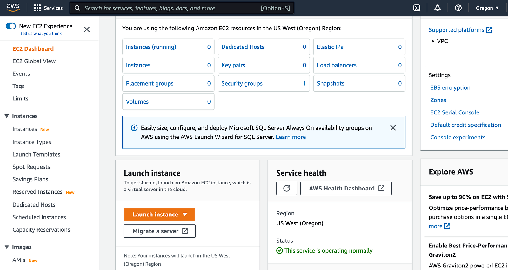
Task: Expand the Launch instance dropdown arrow
Action: coord(185,215)
